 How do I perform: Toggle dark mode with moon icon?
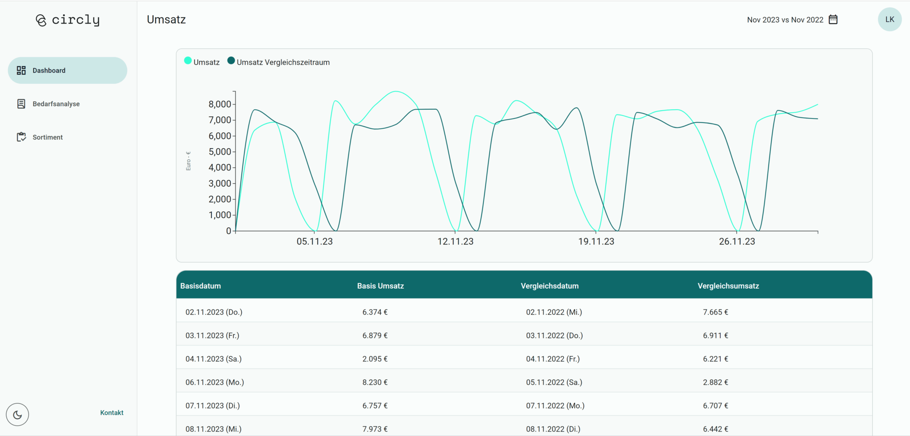click(17, 415)
